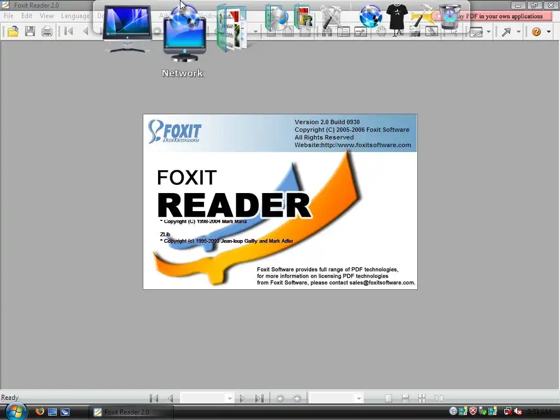This screenshot has width=560, height=420.
Task: Toggle facing pages layout in status bar
Action: pos(439,398)
